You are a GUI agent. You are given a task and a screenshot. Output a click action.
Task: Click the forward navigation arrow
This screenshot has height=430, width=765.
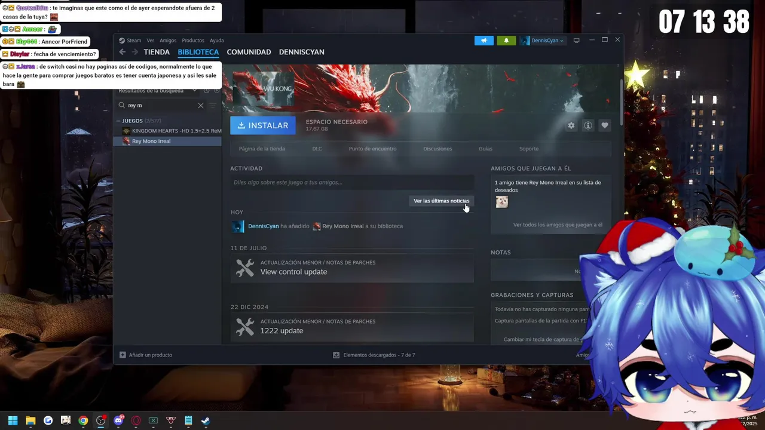point(135,52)
